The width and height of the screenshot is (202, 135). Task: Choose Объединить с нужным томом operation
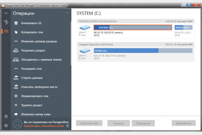click(41, 59)
